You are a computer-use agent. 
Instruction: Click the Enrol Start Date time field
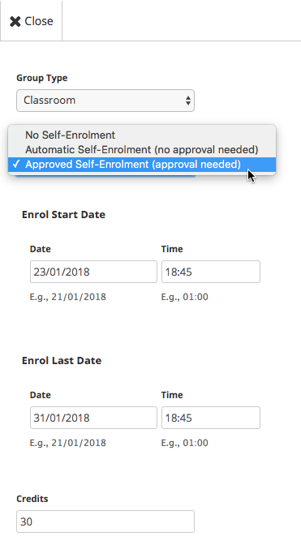point(211,272)
